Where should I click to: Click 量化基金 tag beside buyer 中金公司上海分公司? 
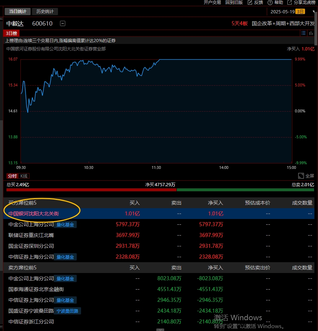(x=65, y=225)
